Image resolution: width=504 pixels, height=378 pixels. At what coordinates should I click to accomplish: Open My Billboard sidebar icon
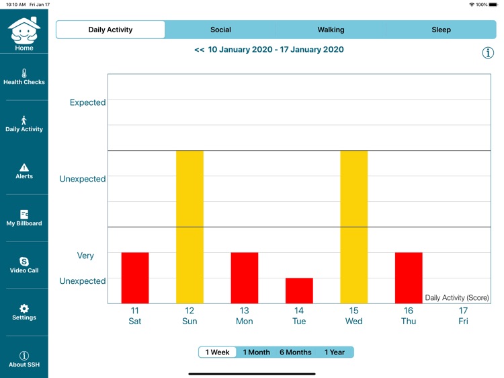[24, 215]
